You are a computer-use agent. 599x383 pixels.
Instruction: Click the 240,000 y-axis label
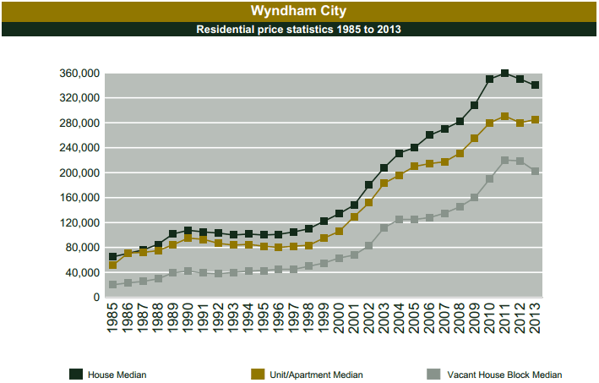coord(79,148)
